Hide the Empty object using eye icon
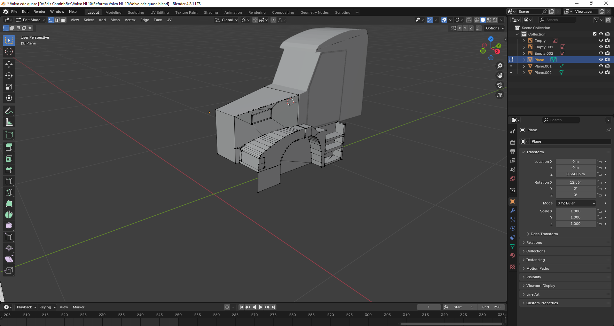The height and width of the screenshot is (326, 614). coord(601,41)
